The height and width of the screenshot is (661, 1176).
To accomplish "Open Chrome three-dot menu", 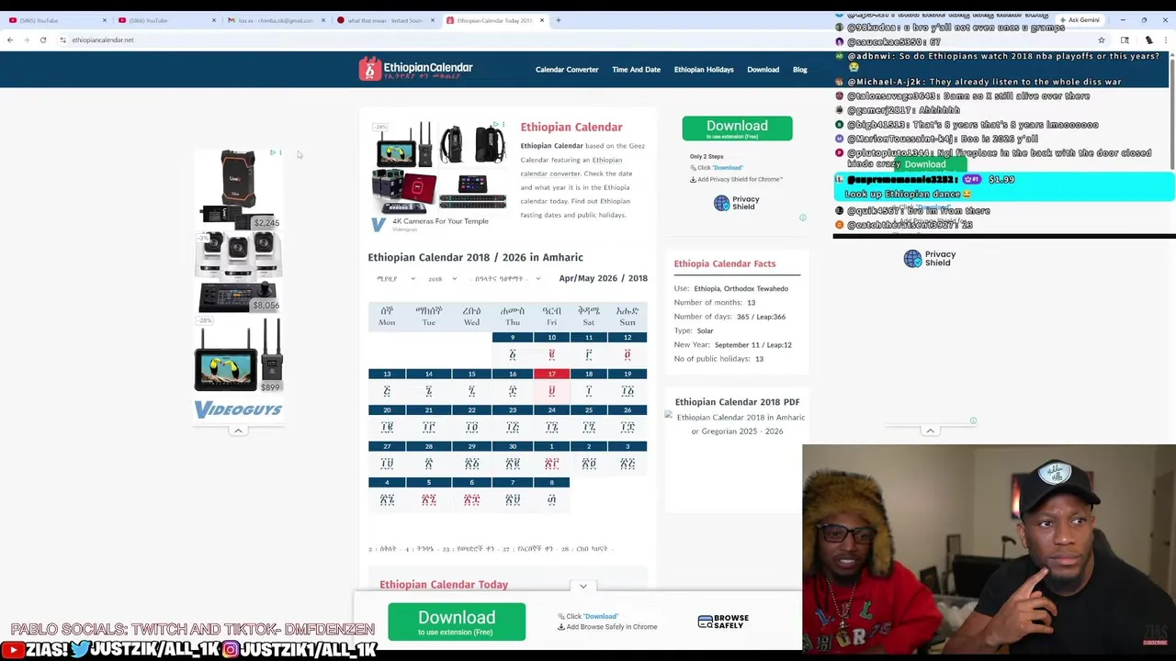I will click(x=1165, y=39).
